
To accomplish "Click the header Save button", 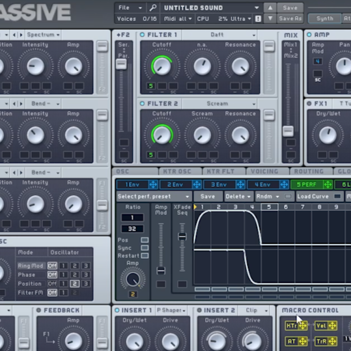I will 290,8.
